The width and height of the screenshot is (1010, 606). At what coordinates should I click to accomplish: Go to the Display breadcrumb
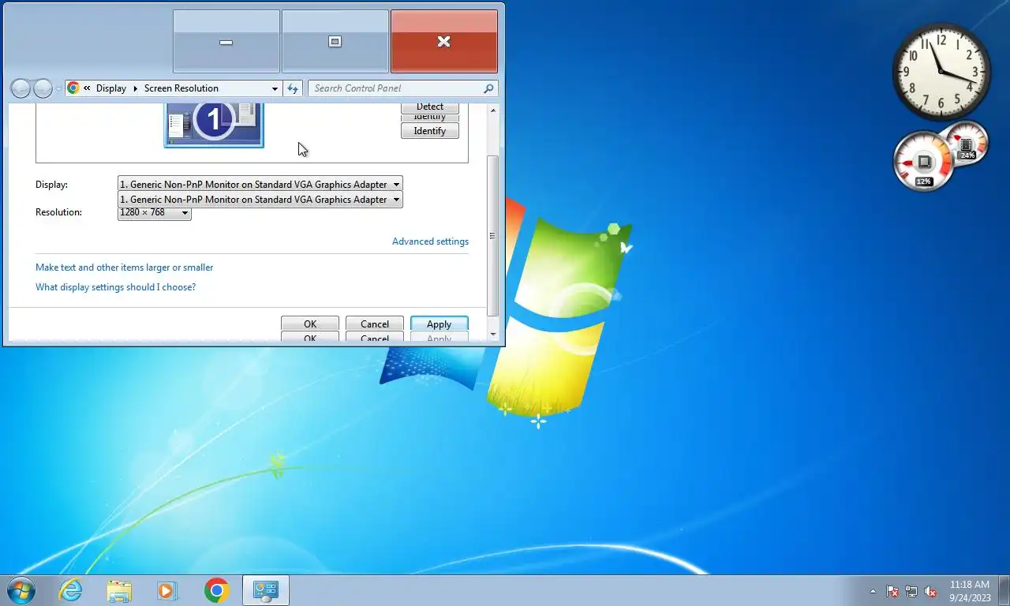tap(111, 88)
